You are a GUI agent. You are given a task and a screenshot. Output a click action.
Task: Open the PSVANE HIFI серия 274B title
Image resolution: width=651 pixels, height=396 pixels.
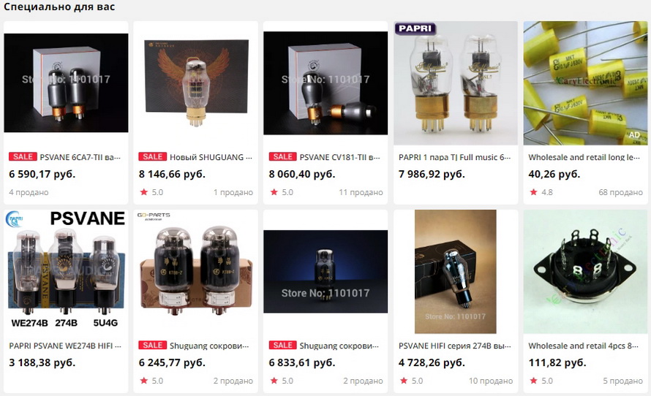(x=455, y=346)
